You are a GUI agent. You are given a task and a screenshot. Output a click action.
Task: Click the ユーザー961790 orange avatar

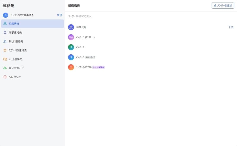pos(71,67)
